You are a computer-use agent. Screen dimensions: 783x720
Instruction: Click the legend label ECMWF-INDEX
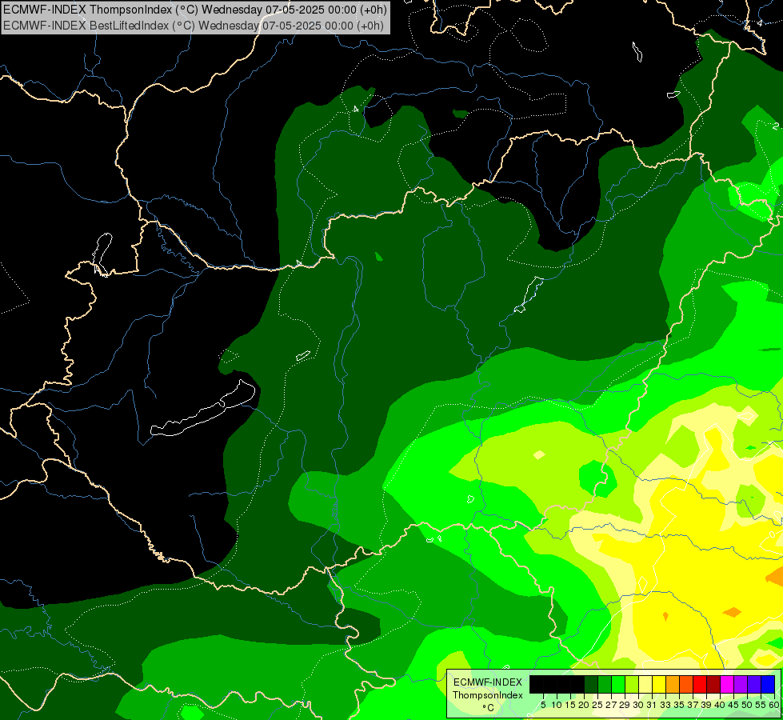[x=488, y=682]
